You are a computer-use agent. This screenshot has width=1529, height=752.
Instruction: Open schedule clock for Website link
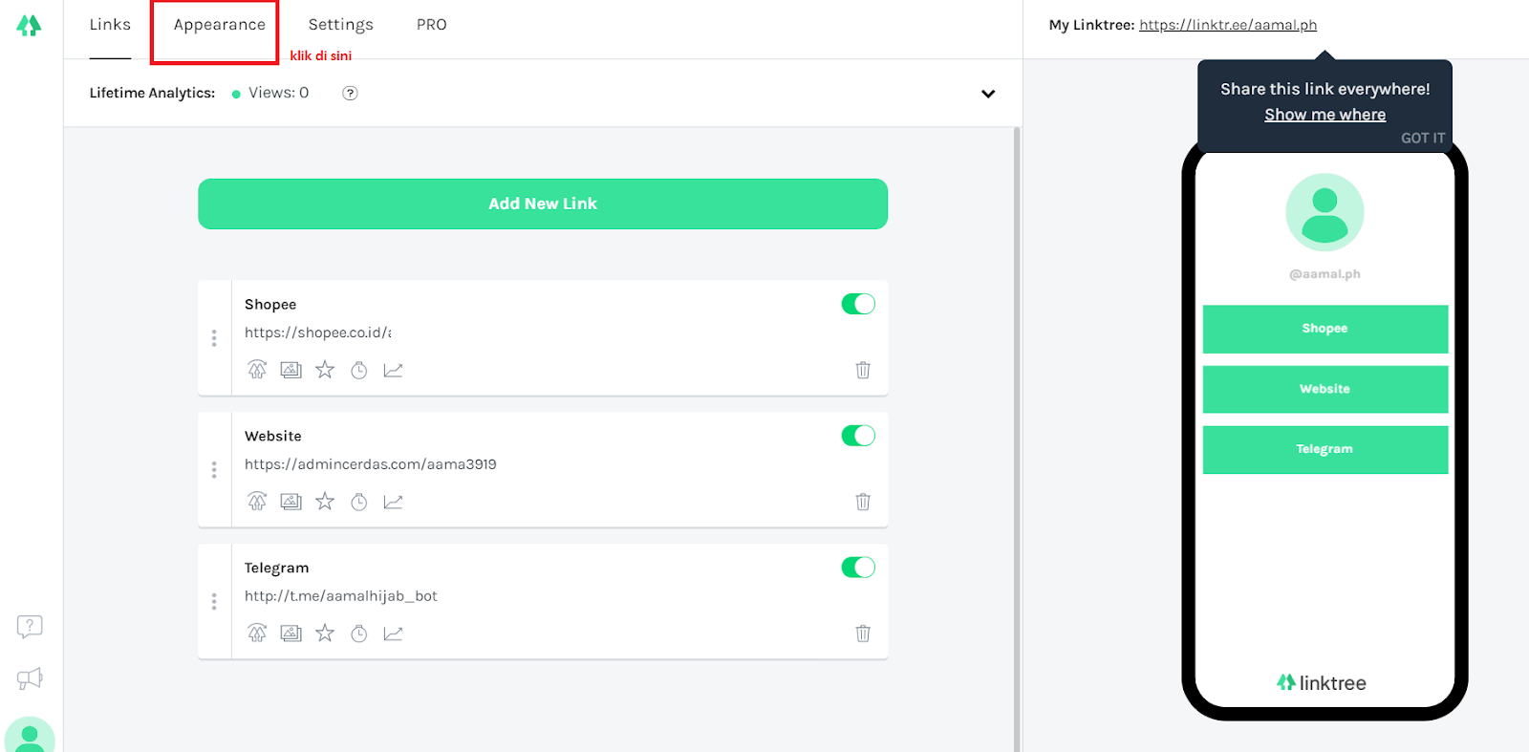(x=359, y=502)
